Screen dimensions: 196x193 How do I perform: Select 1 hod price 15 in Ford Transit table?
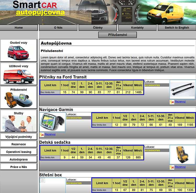pyautogui.click(x=64, y=92)
